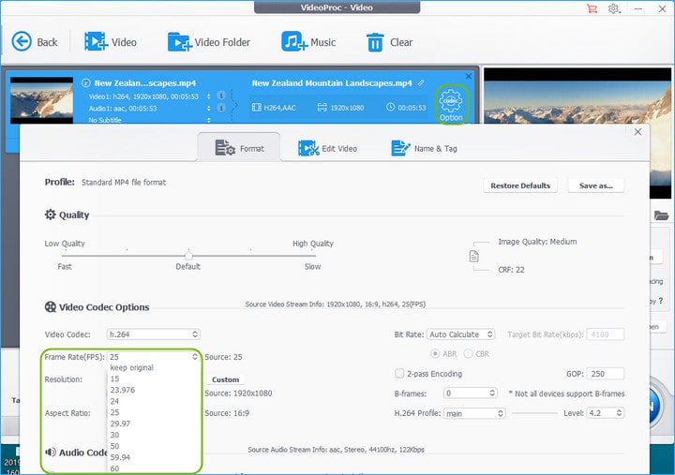Add music with the Music icon
This screenshot has height=475, width=675.
[x=293, y=41]
